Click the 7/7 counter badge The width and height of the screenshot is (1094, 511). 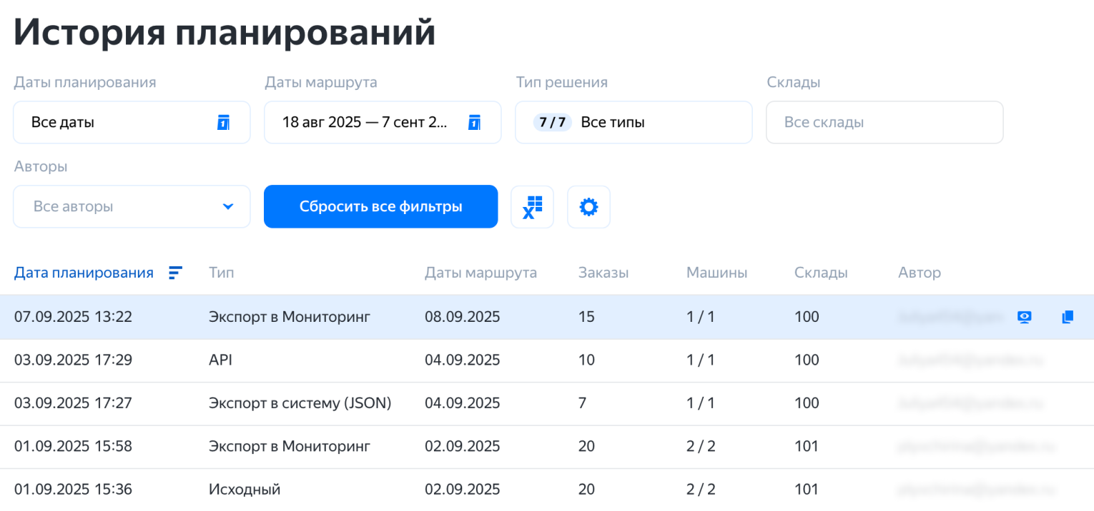coord(552,122)
